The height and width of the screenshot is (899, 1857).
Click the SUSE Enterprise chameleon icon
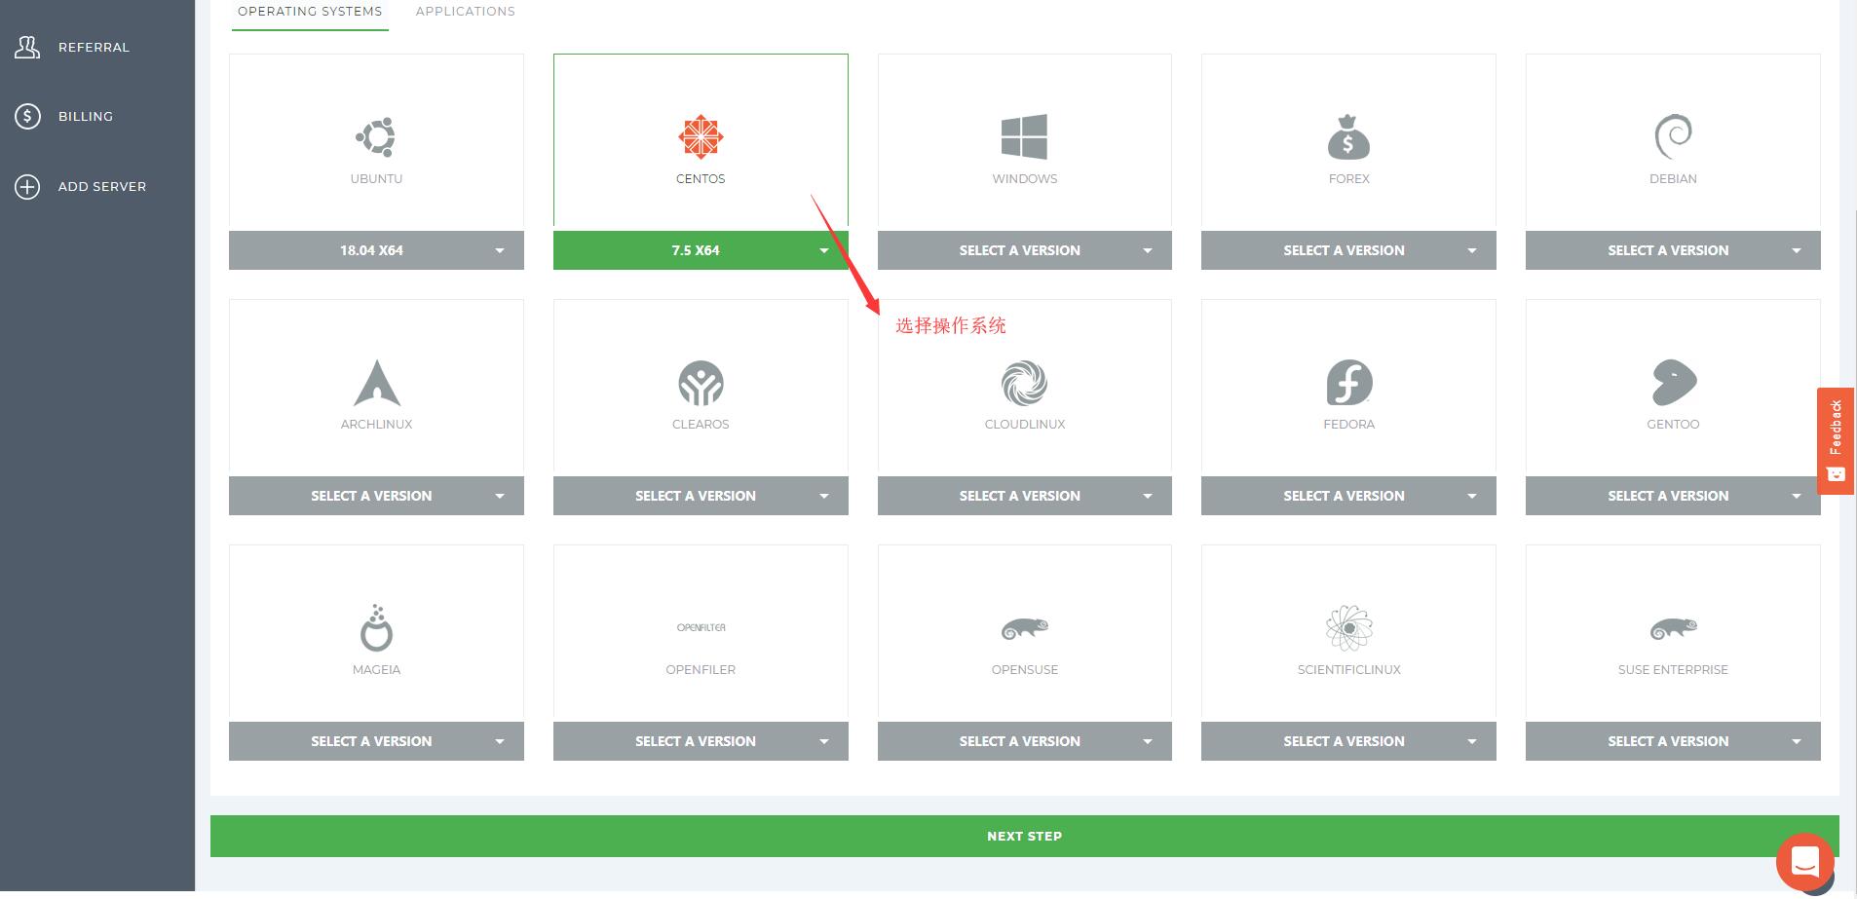1674,628
